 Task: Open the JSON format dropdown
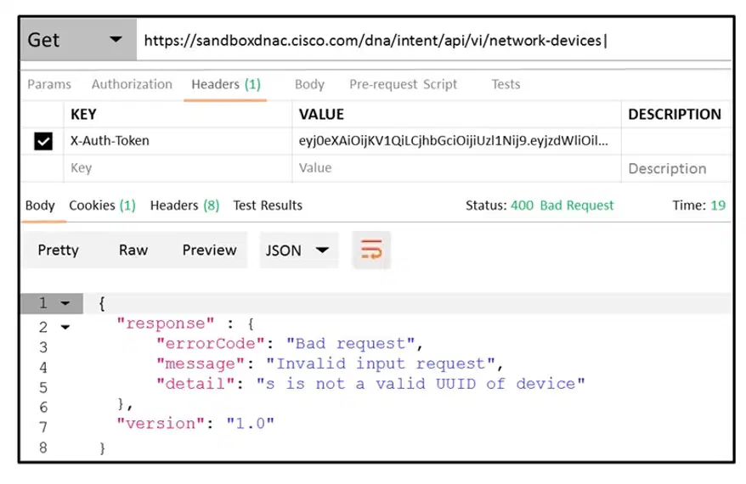point(298,250)
